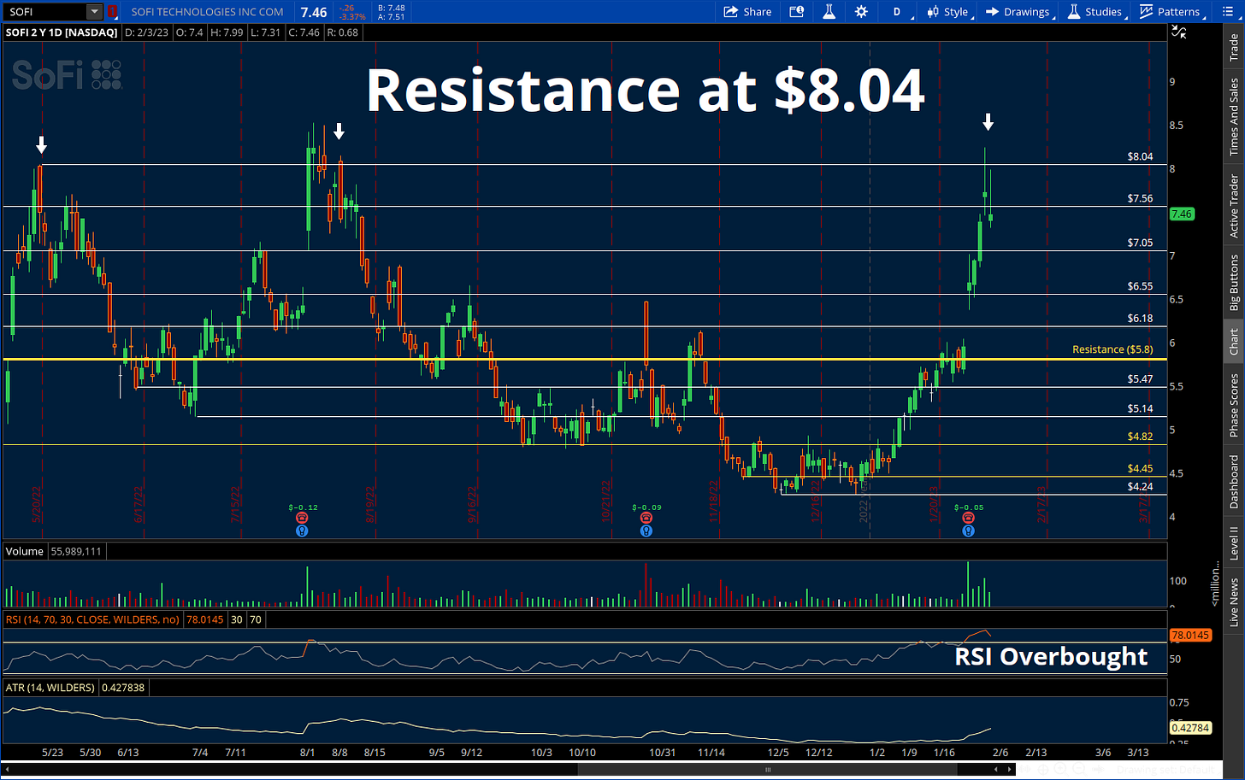
Task: Click the 7.46 last price in header
Action: pos(312,12)
